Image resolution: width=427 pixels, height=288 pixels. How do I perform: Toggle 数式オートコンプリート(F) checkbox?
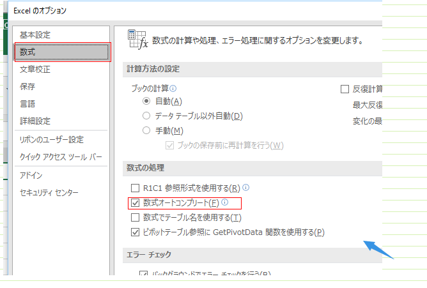135,202
